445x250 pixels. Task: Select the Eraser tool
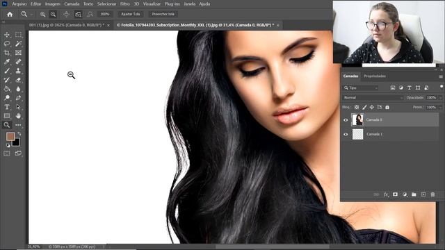coord(18,80)
